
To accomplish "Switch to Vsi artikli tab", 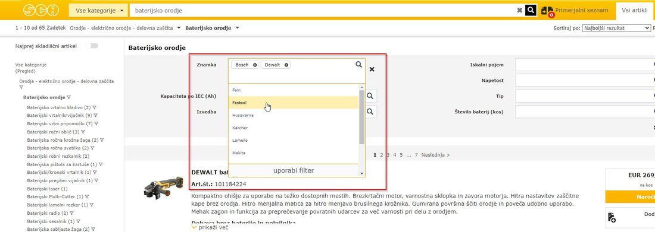I will pos(634,11).
